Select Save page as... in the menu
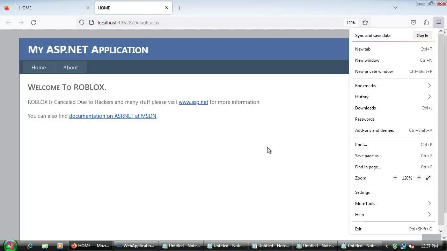 [x=394, y=156]
